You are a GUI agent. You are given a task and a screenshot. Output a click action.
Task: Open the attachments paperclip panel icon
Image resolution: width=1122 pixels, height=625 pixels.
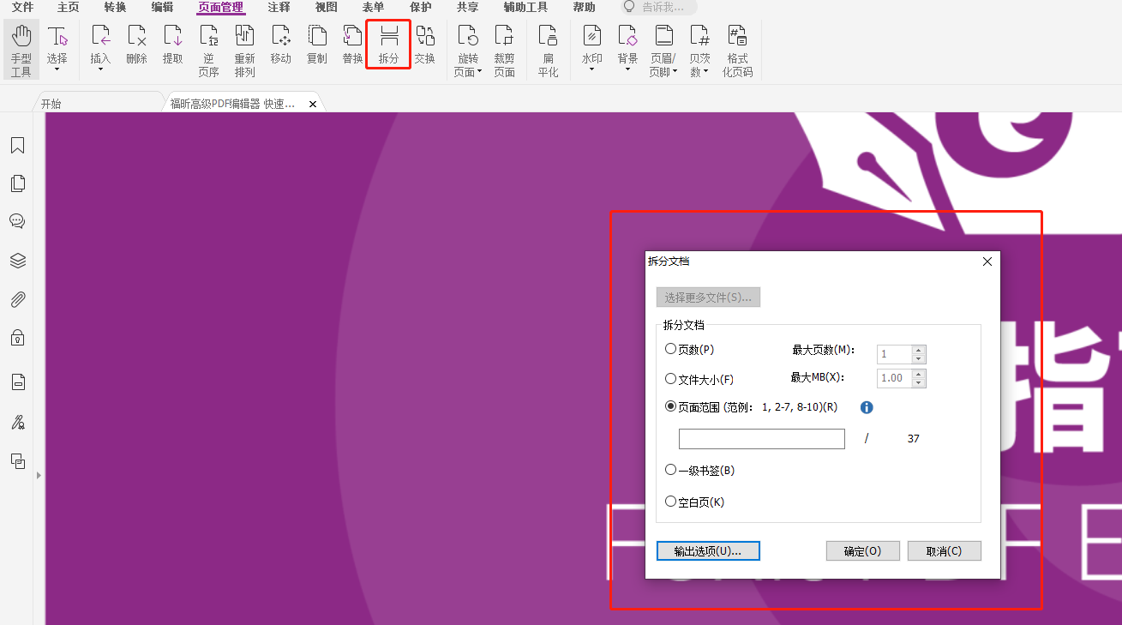(x=17, y=299)
